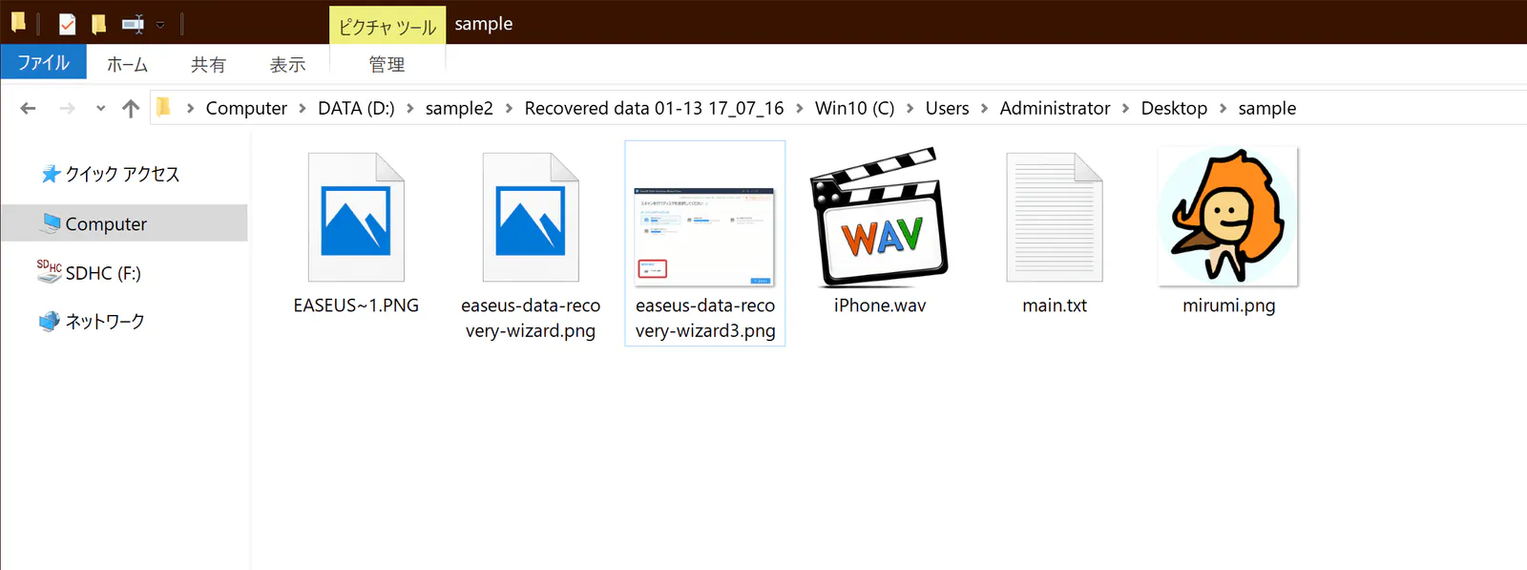Click the new folder quick access icon

(98, 24)
